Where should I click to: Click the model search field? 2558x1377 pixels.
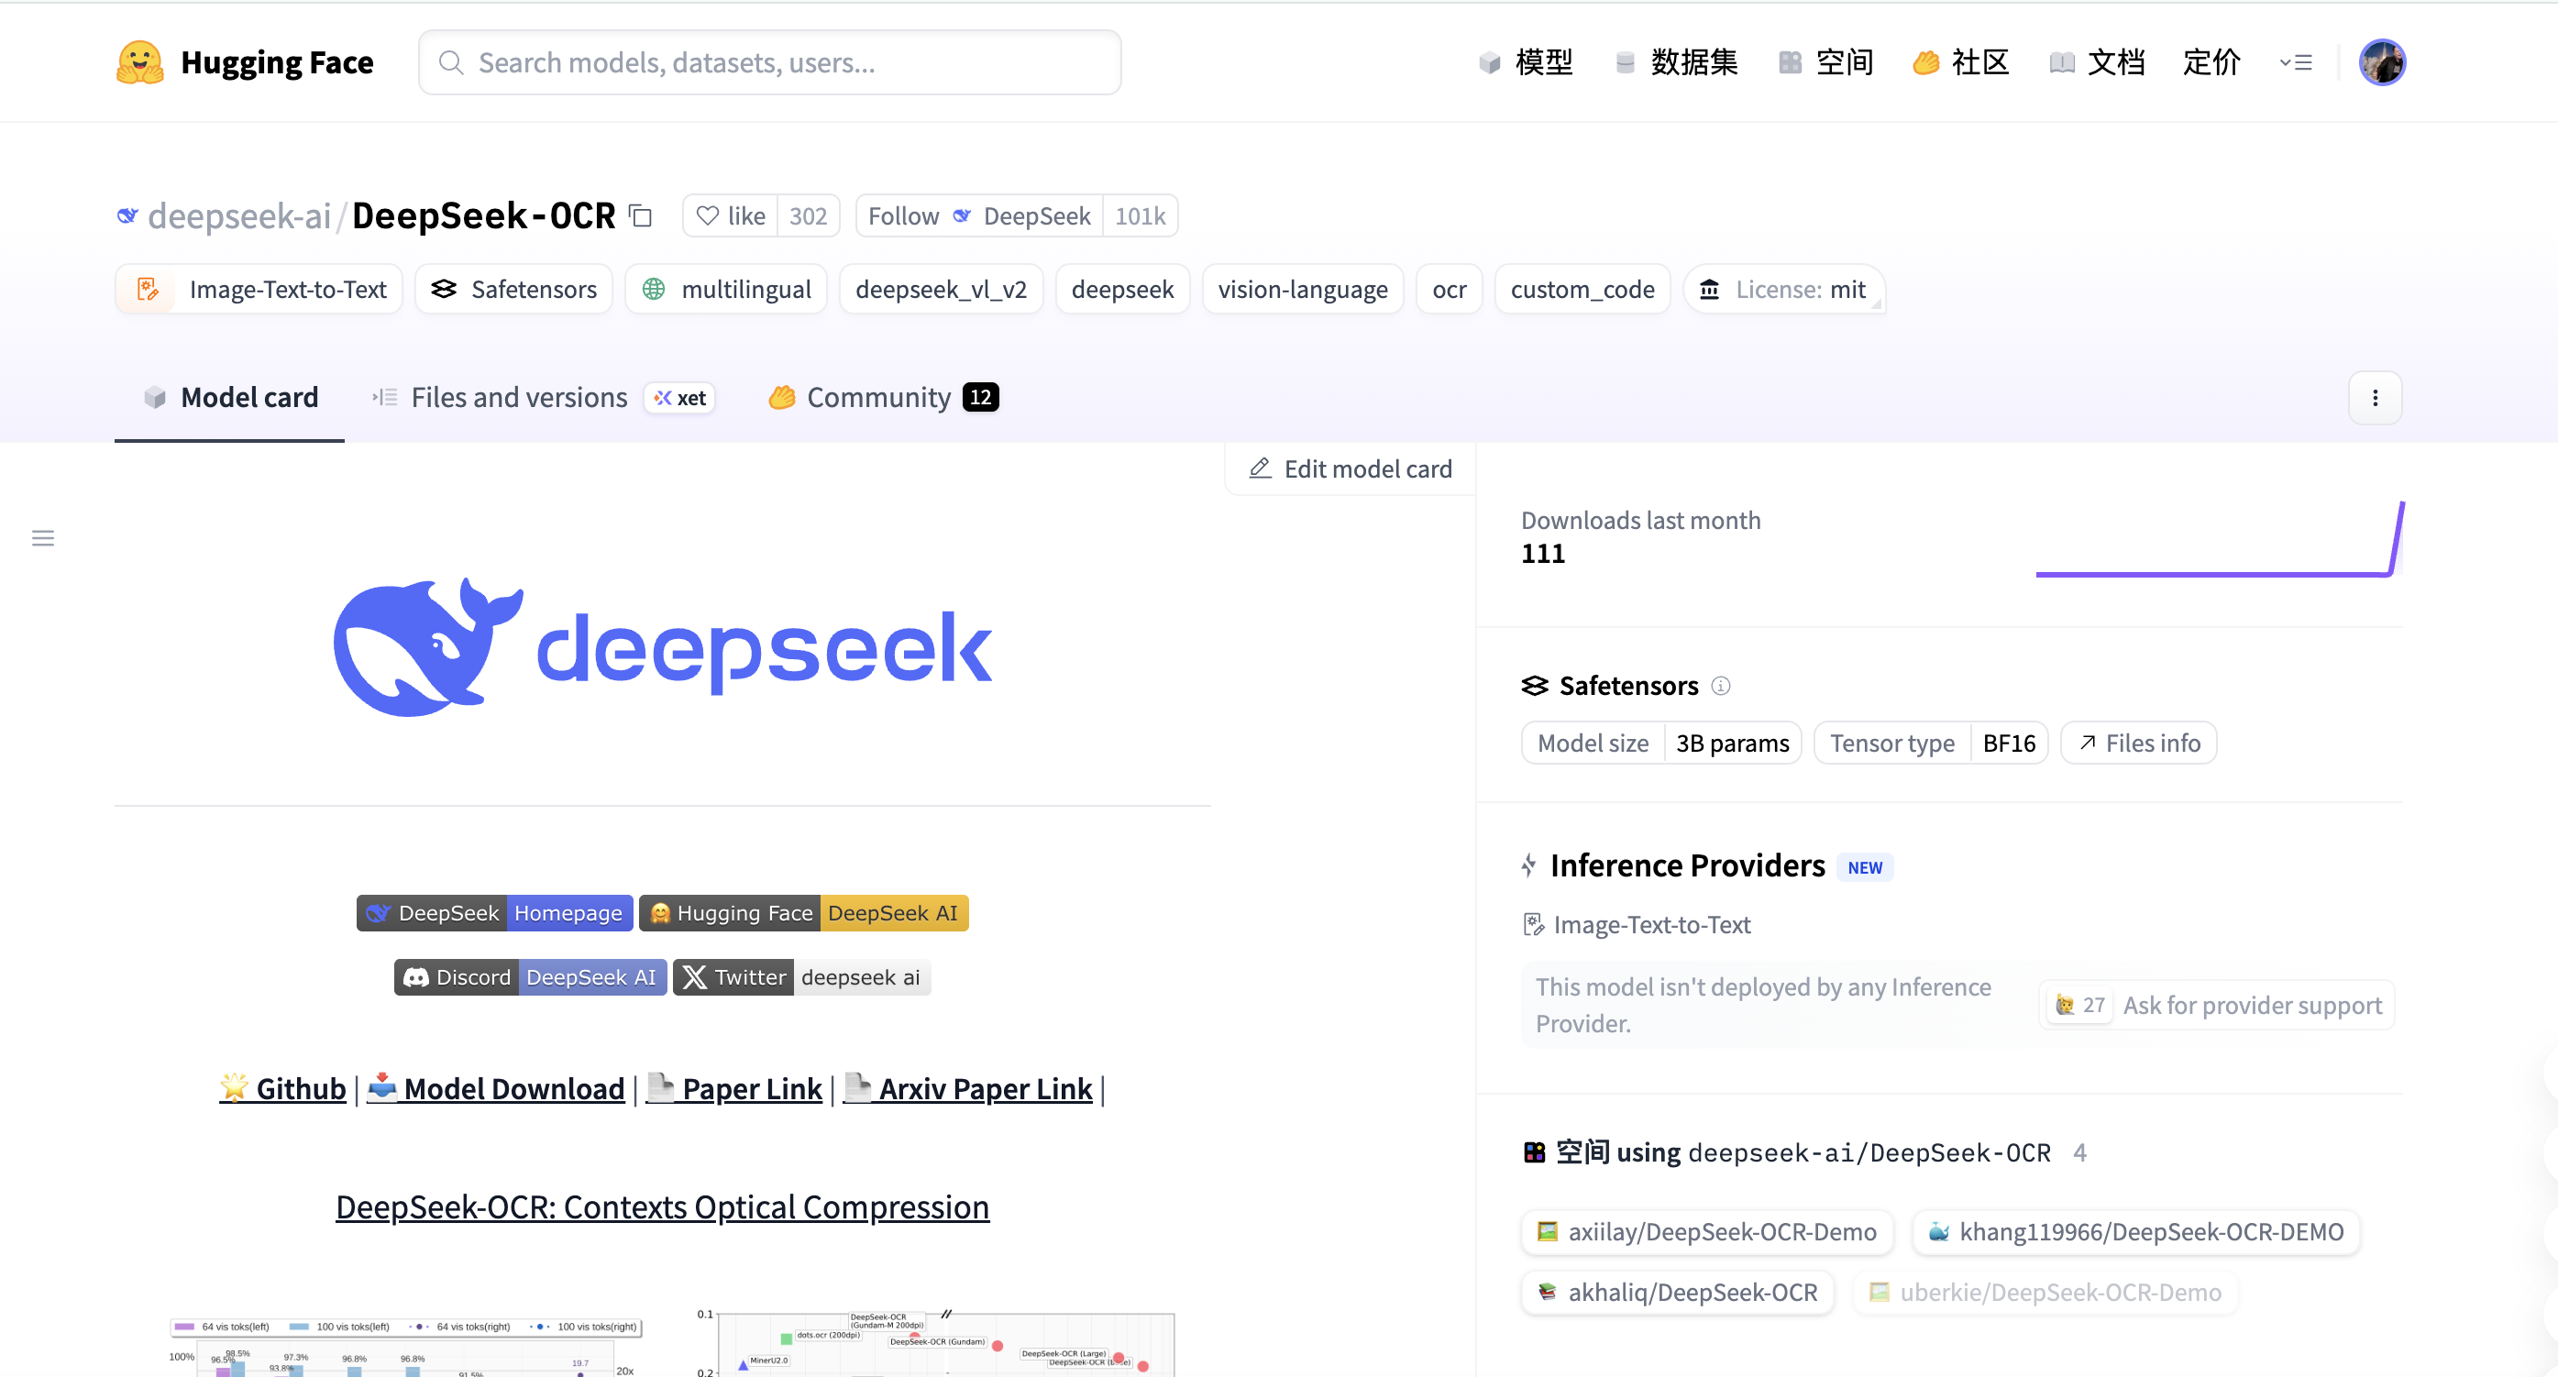pyautogui.click(x=770, y=61)
